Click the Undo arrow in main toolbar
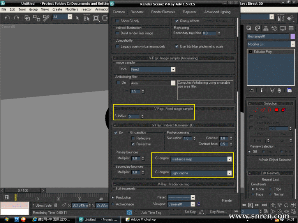 [x=7, y=18]
